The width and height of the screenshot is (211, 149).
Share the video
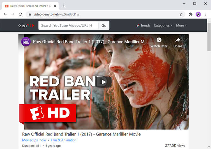(178, 43)
